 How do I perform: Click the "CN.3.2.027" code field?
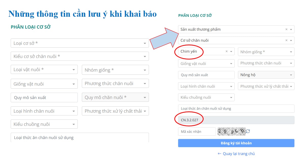point(236,120)
